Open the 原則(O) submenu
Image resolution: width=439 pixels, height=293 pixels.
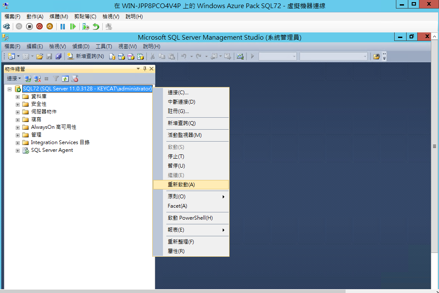[x=191, y=197]
